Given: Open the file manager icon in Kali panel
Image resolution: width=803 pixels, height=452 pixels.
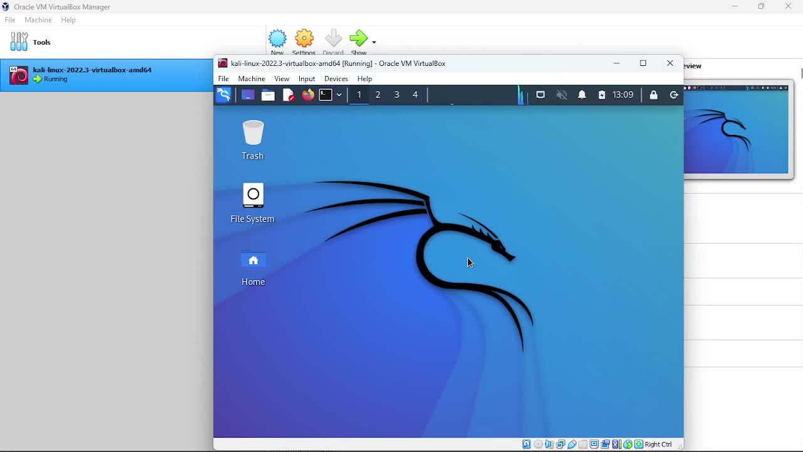Looking at the screenshot, I should coord(268,95).
